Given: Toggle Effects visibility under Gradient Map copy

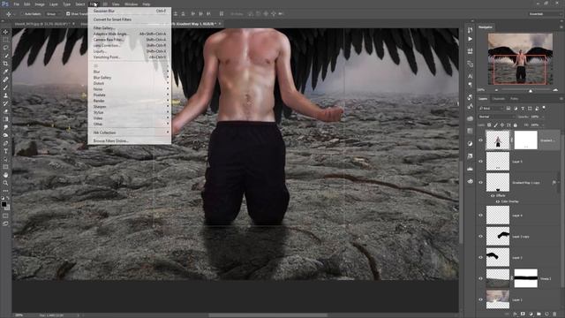Looking at the screenshot, I should pos(493,196).
